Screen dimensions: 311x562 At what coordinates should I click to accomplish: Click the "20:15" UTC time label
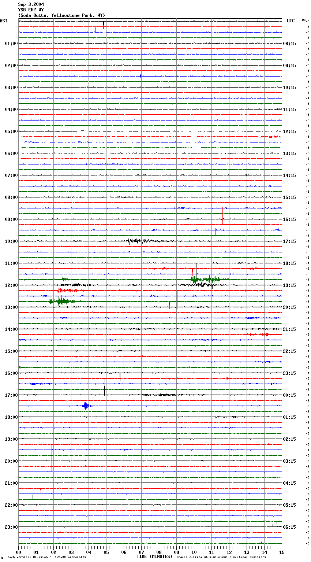click(x=289, y=307)
